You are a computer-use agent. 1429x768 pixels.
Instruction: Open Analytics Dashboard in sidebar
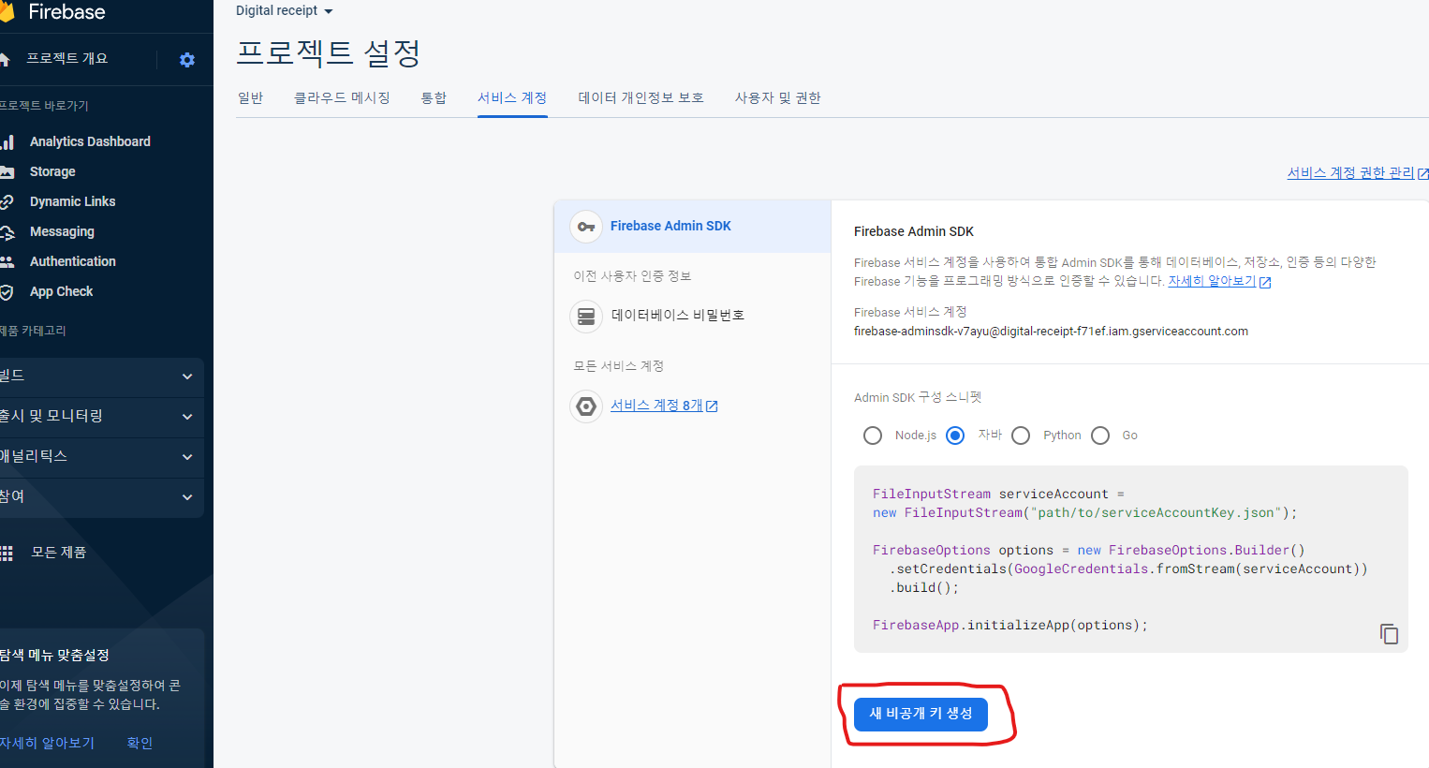(x=90, y=141)
